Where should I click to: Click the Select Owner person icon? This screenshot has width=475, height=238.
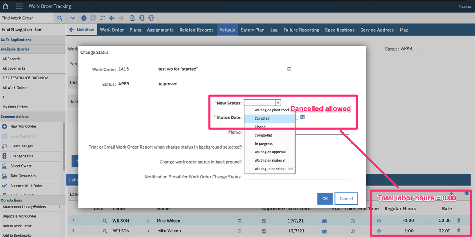click(4, 166)
